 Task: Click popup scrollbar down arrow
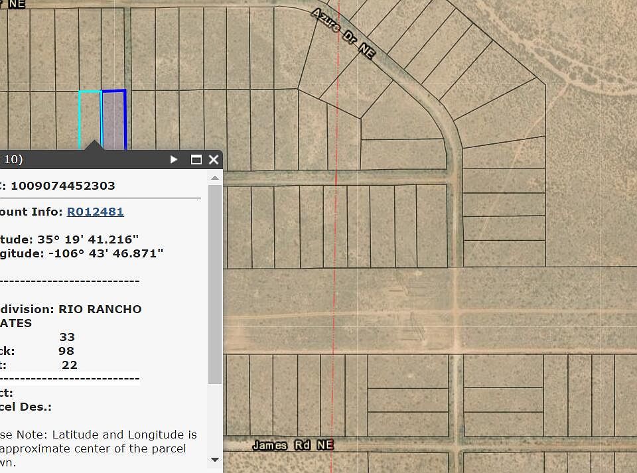pyautogui.click(x=215, y=460)
